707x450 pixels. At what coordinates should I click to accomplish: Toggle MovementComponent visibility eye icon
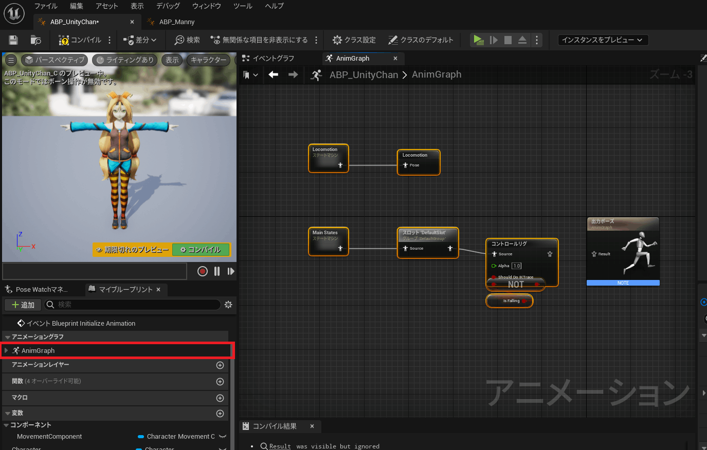pos(223,437)
